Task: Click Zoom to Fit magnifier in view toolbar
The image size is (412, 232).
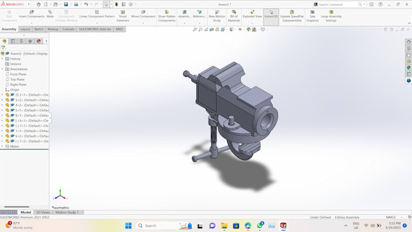Action: pyautogui.click(x=194, y=30)
